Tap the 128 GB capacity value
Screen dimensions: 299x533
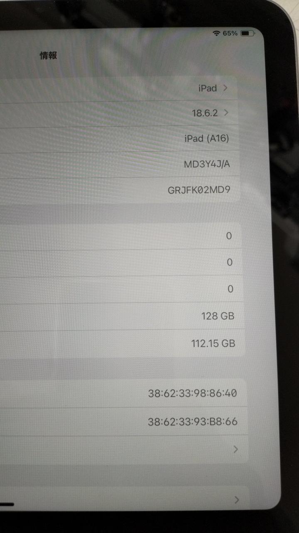(218, 316)
